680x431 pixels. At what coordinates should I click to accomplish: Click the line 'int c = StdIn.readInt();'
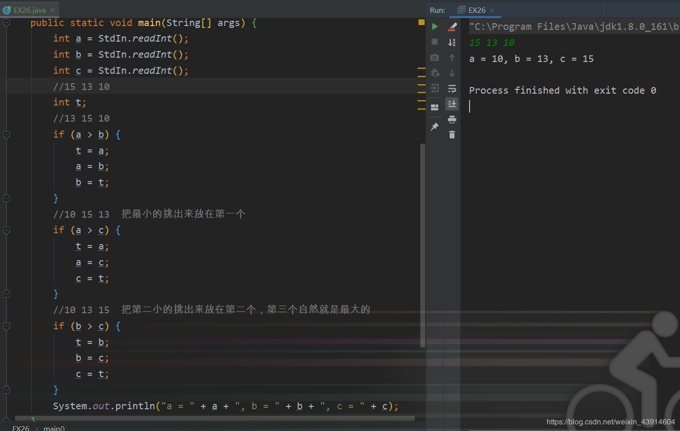click(x=121, y=70)
